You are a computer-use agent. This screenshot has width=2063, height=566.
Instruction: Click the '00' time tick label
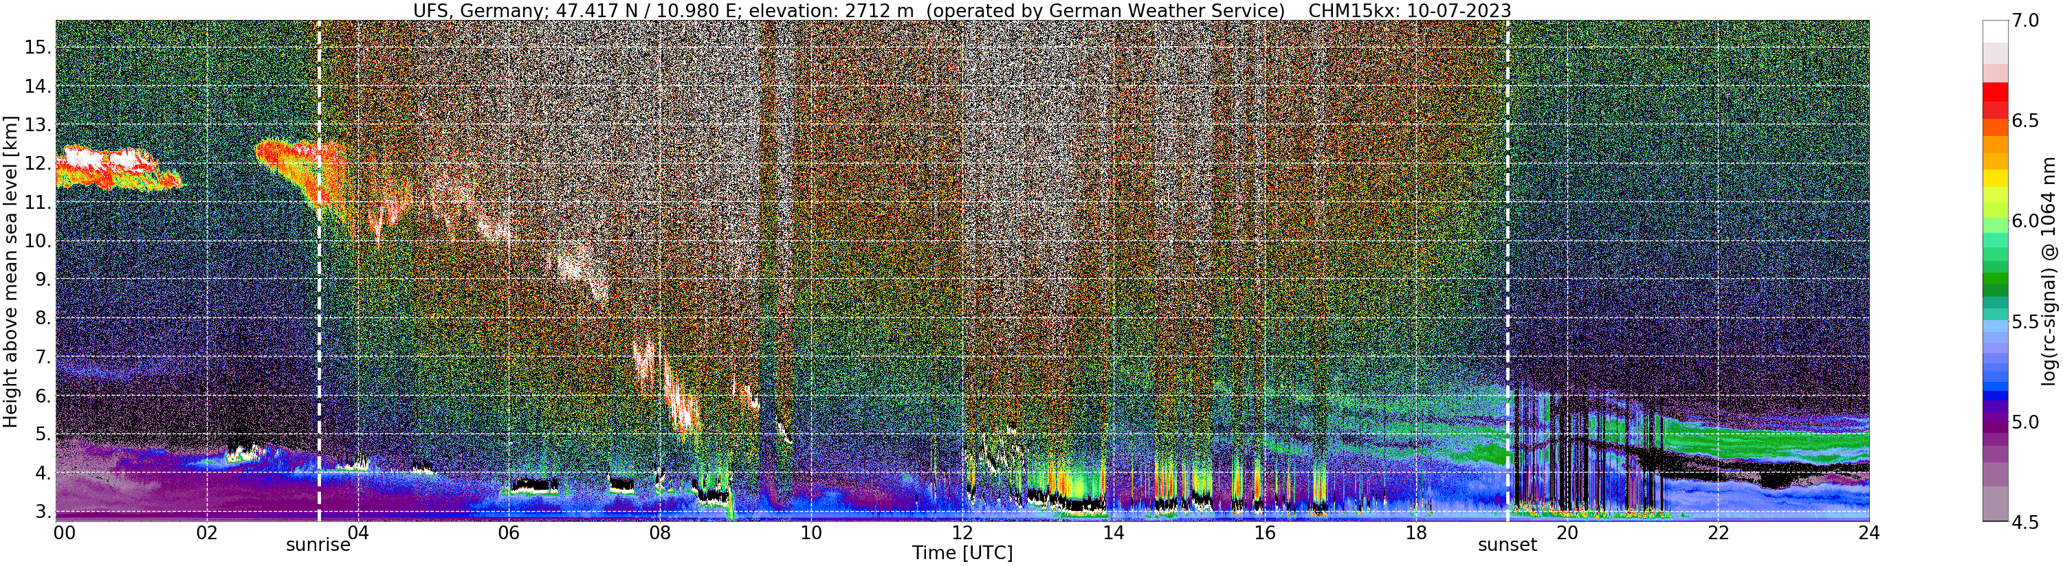[66, 532]
